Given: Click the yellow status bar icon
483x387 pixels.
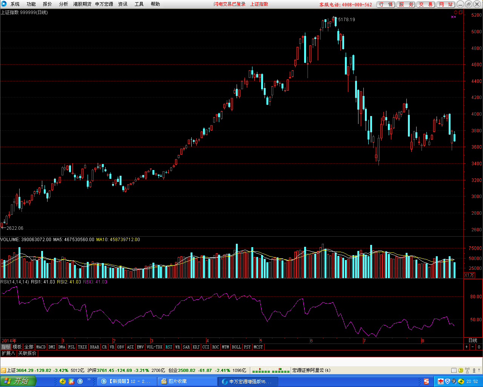Looking at the screenshot, I should (x=461, y=370).
